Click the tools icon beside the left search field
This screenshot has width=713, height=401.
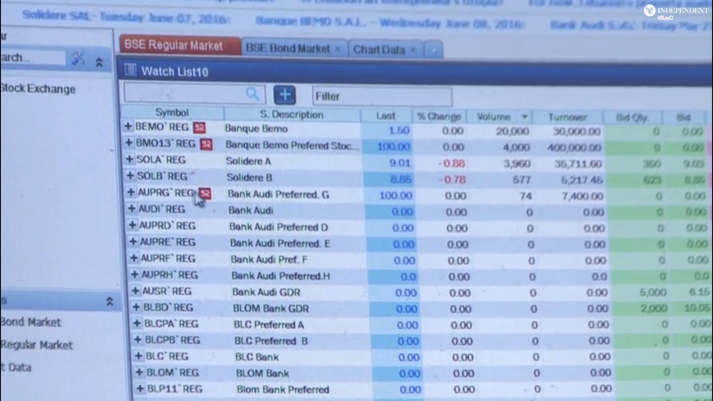pyautogui.click(x=78, y=58)
